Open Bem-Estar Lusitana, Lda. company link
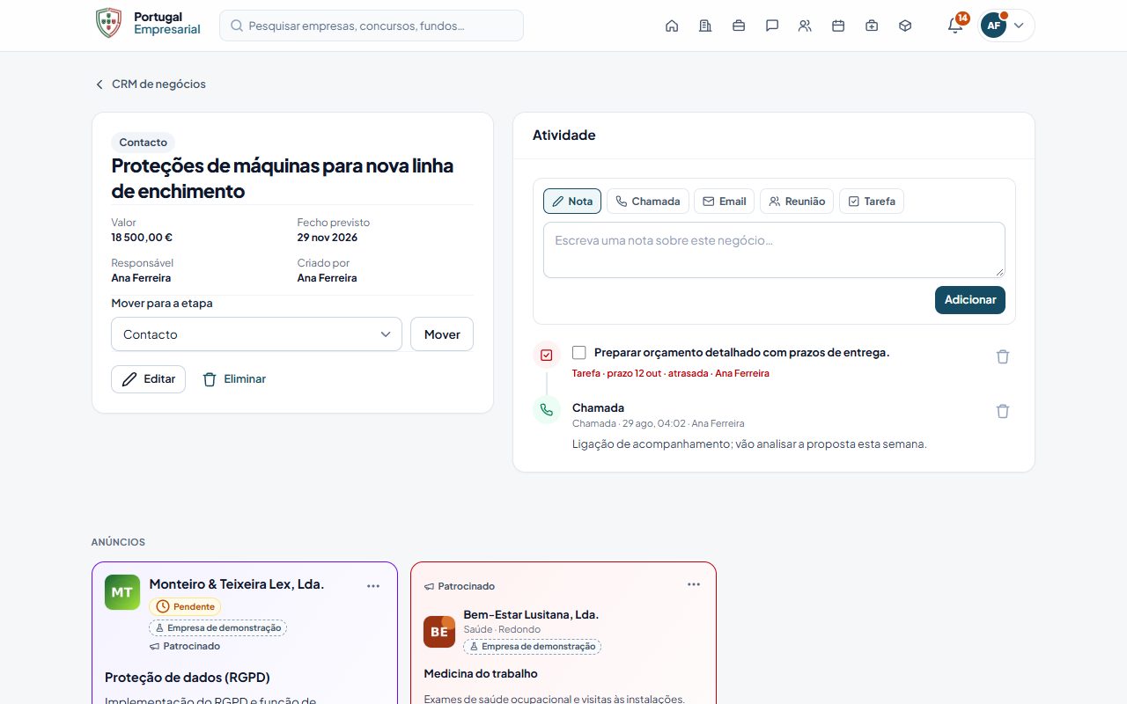The width and height of the screenshot is (1127, 704). pyautogui.click(x=531, y=614)
